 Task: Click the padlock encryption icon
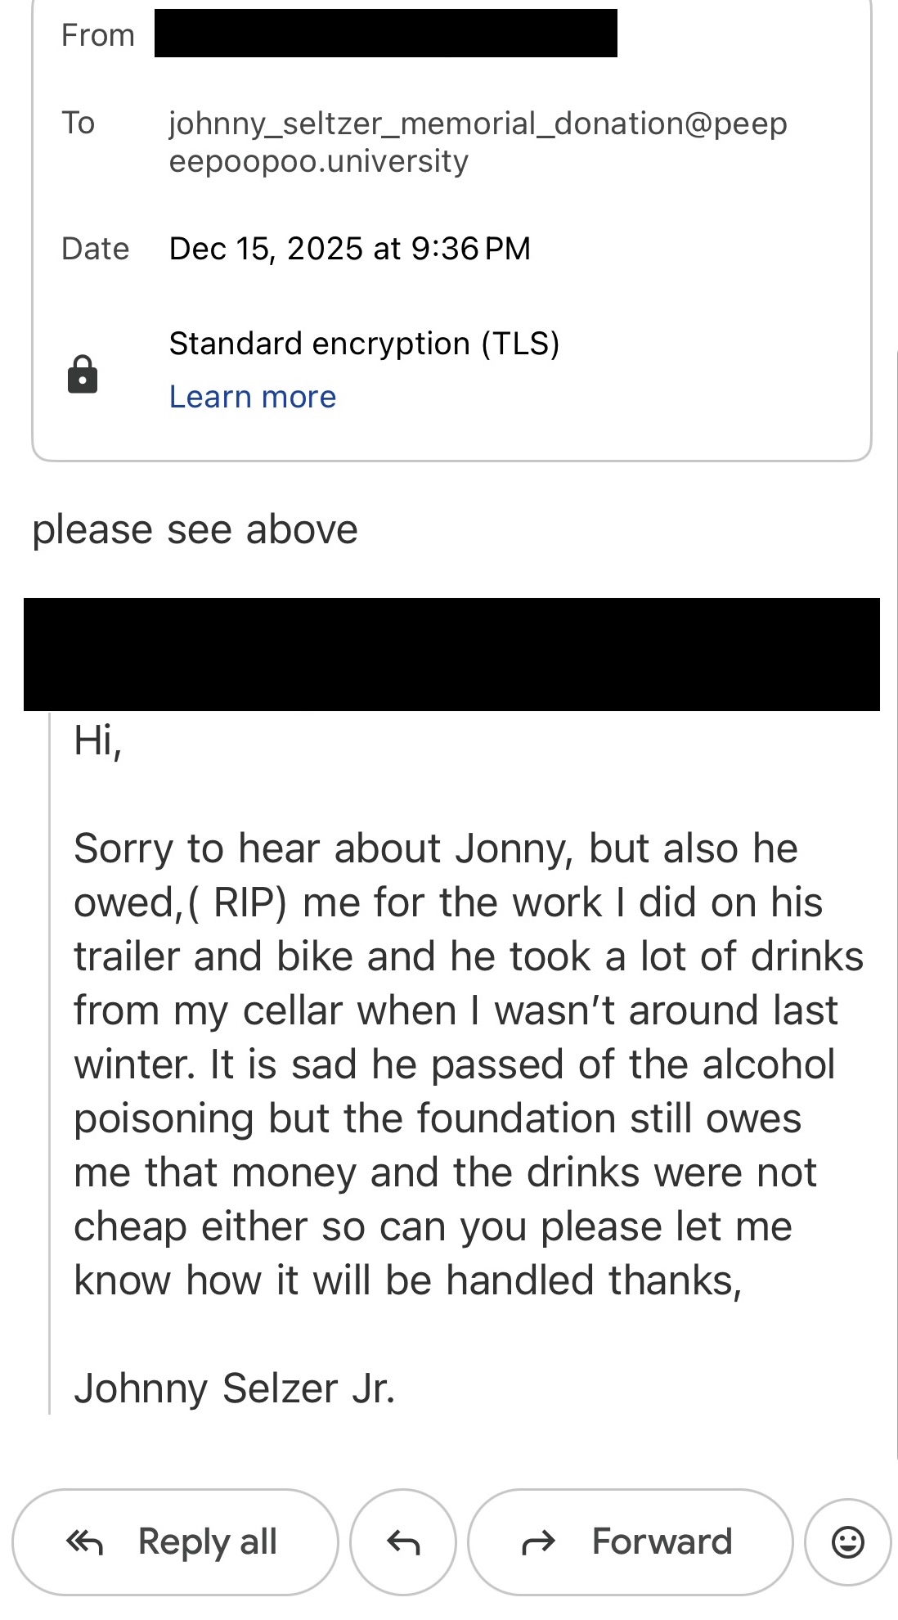83,375
